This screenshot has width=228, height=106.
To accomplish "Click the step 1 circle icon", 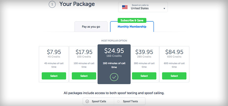I will tap(52, 5).
